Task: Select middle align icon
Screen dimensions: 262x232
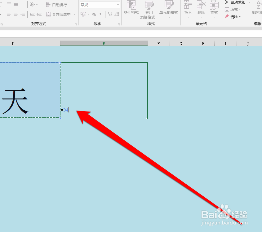Action: point(16,5)
